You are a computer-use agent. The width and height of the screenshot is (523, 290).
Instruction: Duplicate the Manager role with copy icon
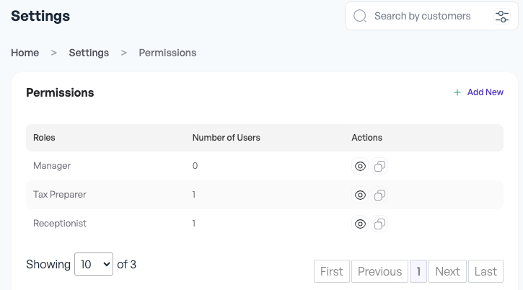379,166
